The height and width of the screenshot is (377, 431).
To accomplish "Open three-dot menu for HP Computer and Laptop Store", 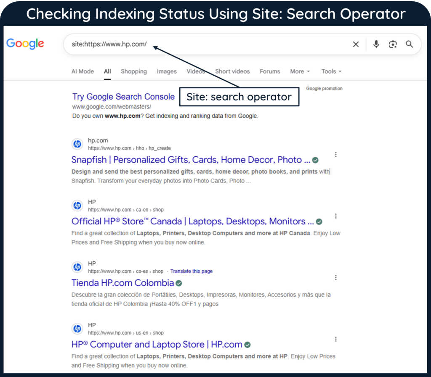I will 335,339.
